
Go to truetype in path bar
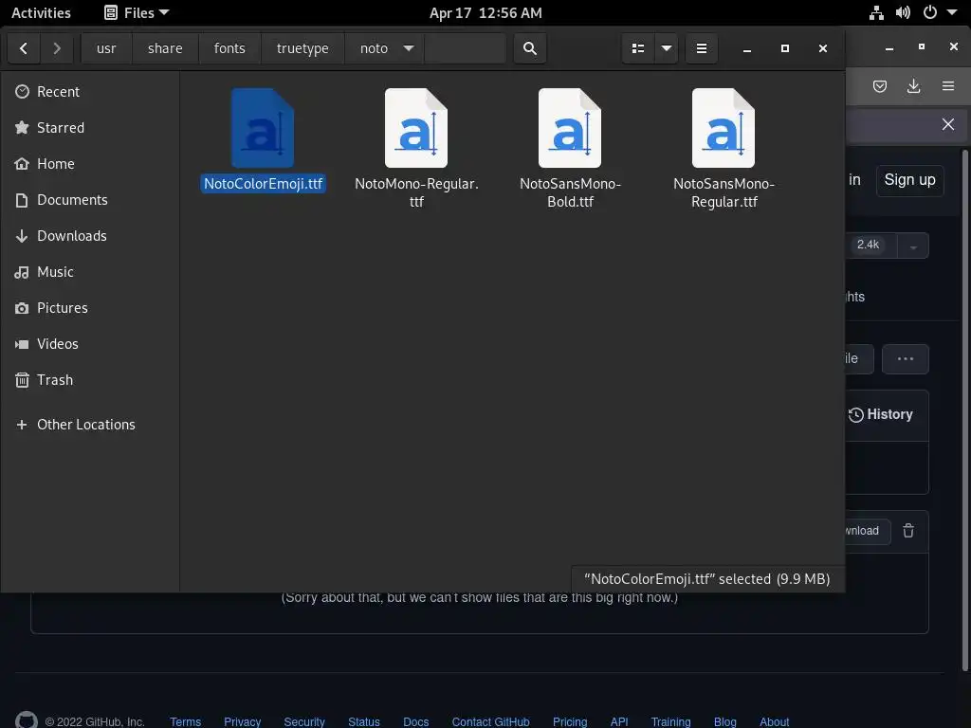click(302, 48)
